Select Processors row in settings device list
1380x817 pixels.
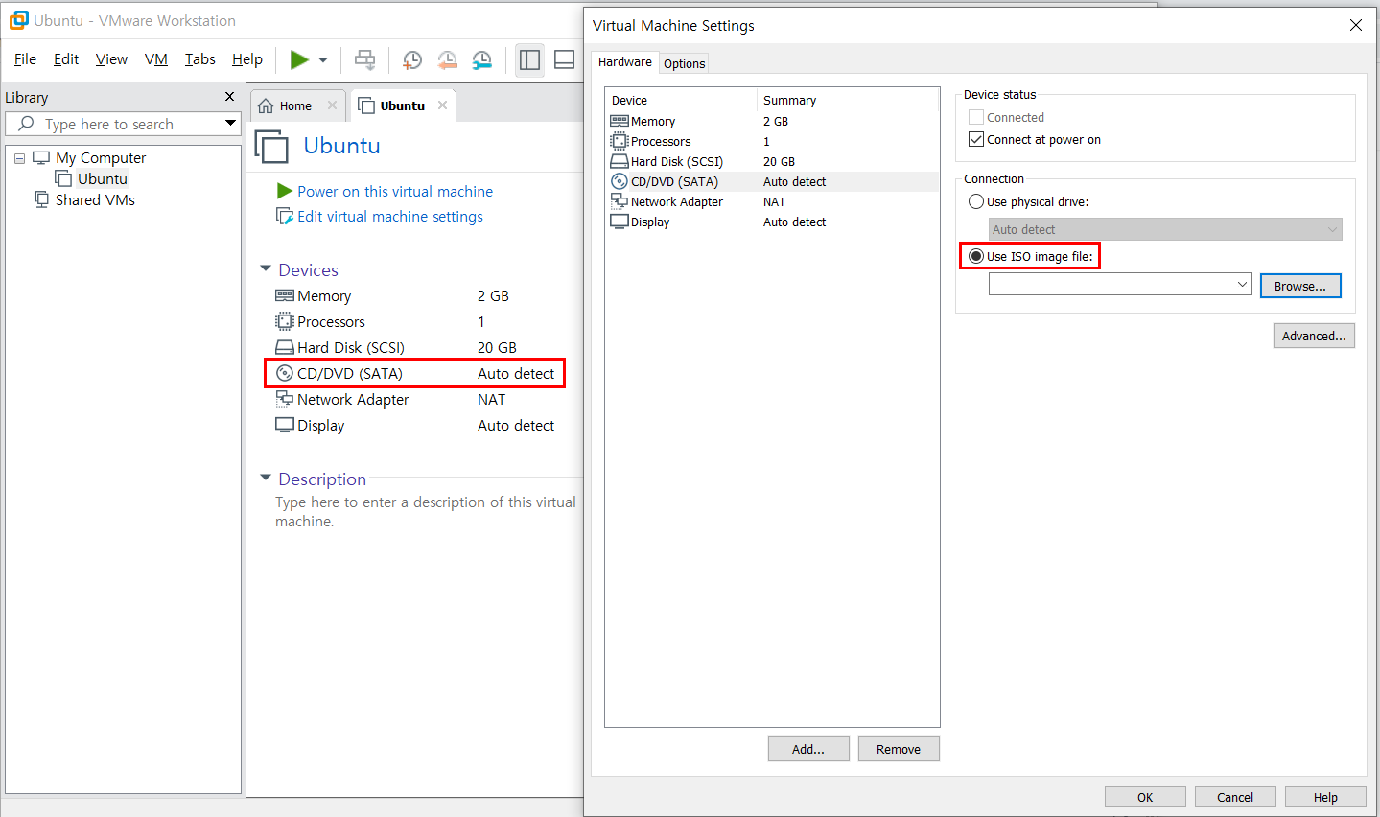pyautogui.click(x=773, y=141)
